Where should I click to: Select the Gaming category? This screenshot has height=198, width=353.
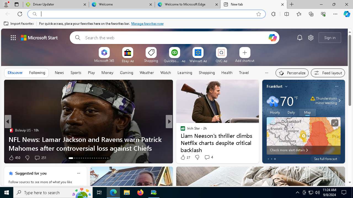point(127,73)
